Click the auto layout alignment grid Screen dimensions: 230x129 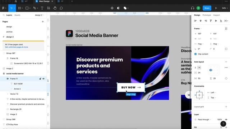(x=214, y=70)
